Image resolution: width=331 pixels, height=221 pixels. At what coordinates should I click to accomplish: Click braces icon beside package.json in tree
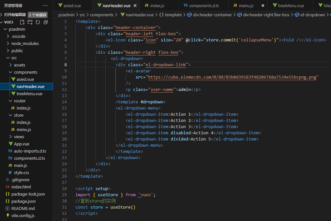pyautogui.click(x=8, y=201)
